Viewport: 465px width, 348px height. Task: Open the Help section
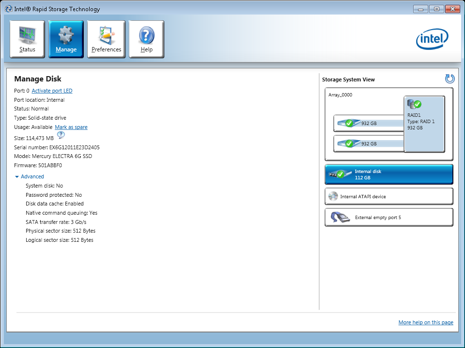pyautogui.click(x=146, y=39)
